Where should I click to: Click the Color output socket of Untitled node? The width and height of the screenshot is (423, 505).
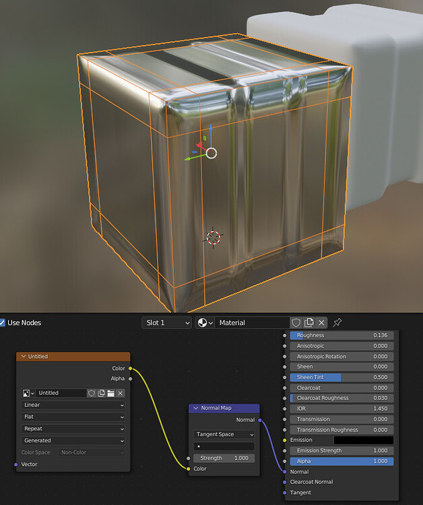tap(130, 368)
